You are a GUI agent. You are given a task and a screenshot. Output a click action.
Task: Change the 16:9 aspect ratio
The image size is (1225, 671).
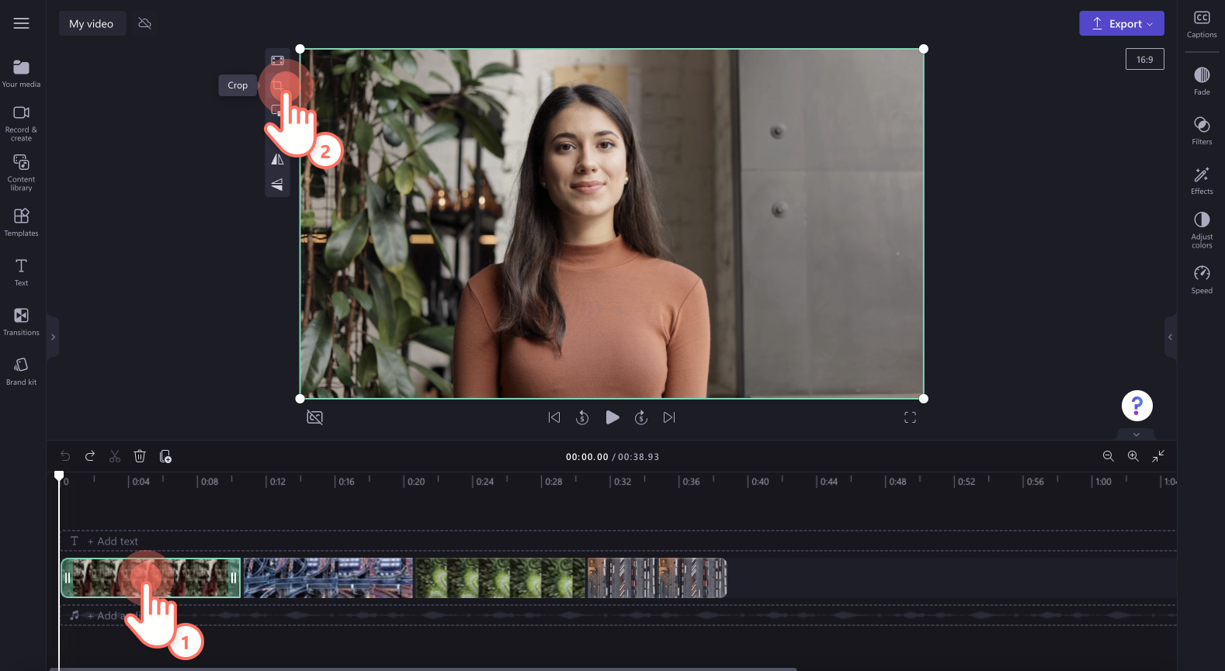pyautogui.click(x=1144, y=59)
